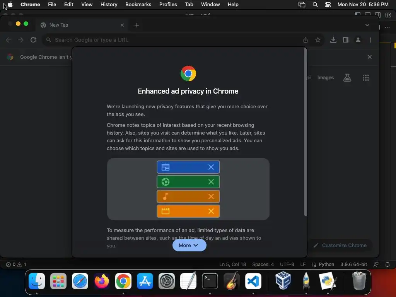Image resolution: width=396 pixels, height=297 pixels.
Task: Select the New Tab tab
Action: [x=82, y=25]
